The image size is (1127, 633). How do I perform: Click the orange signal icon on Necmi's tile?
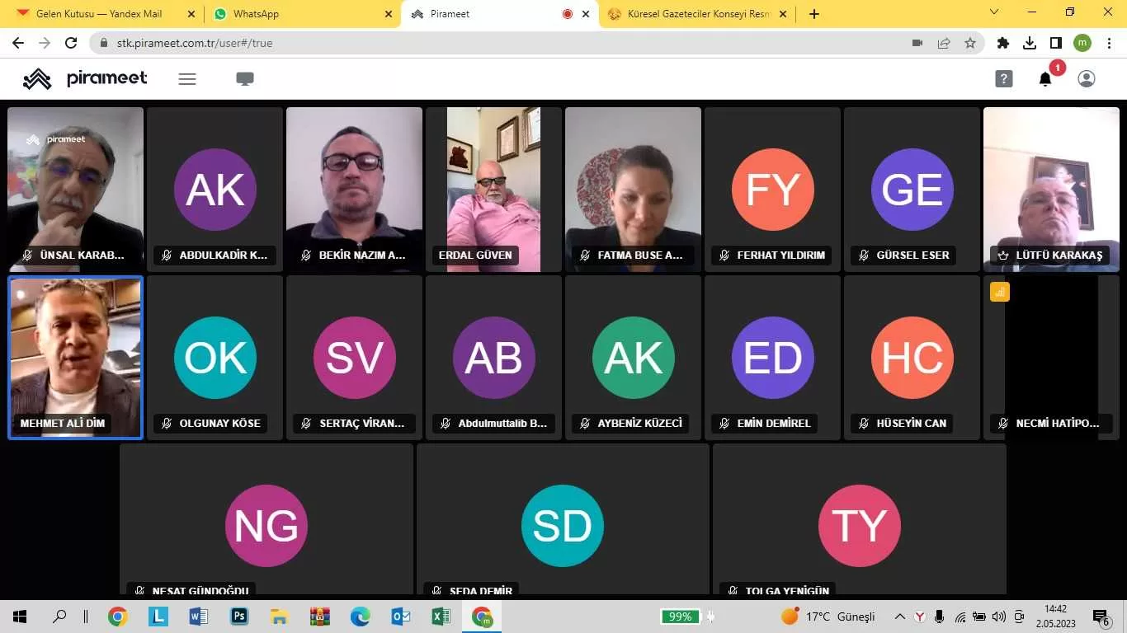[1000, 292]
